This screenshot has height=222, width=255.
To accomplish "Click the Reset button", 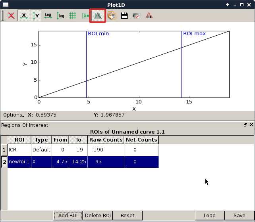I will 127,216.
